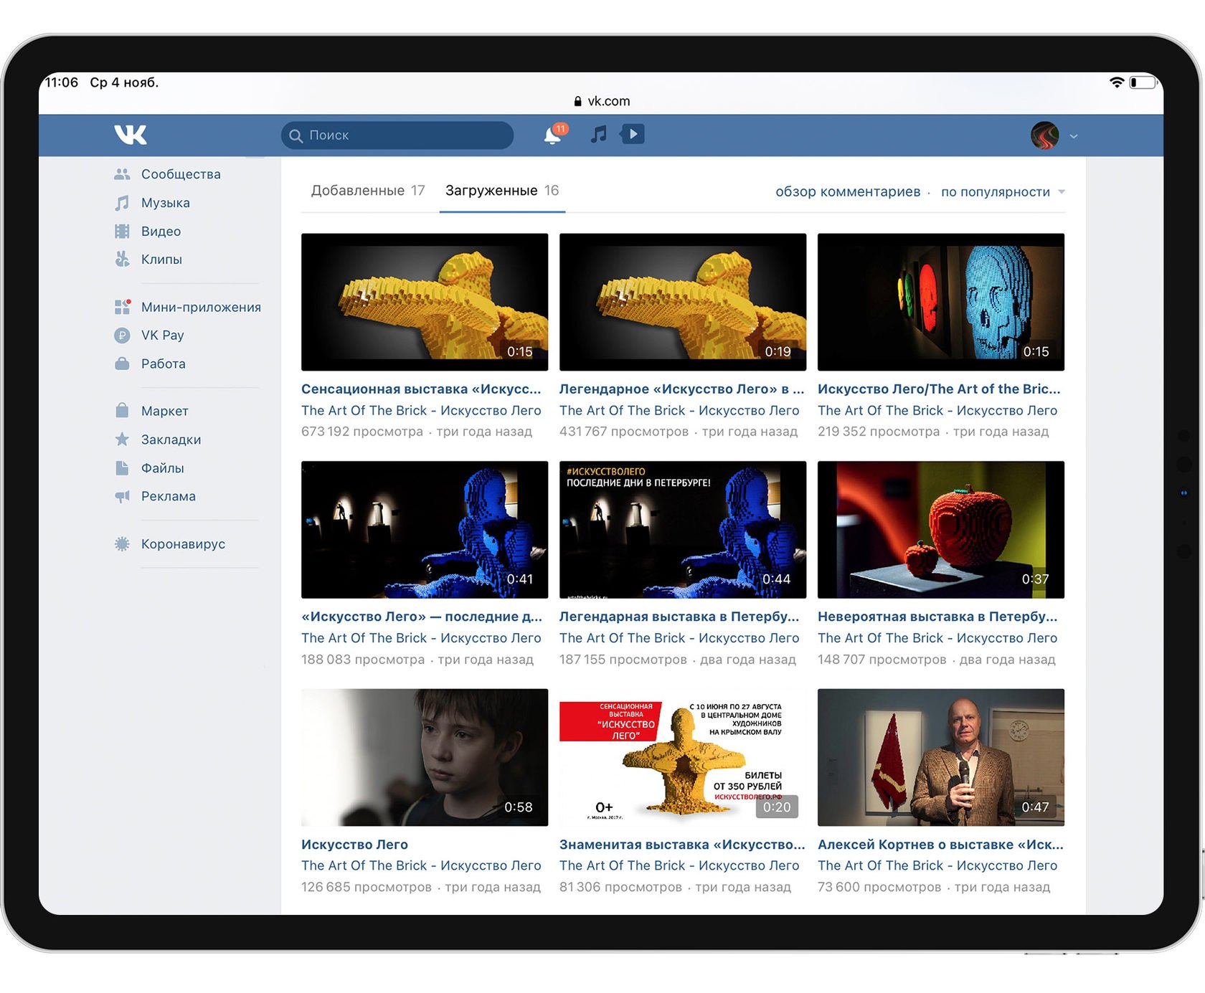Screen dimensions: 1205x993
Task: Open Файлы in the sidebar
Action: pos(163,468)
